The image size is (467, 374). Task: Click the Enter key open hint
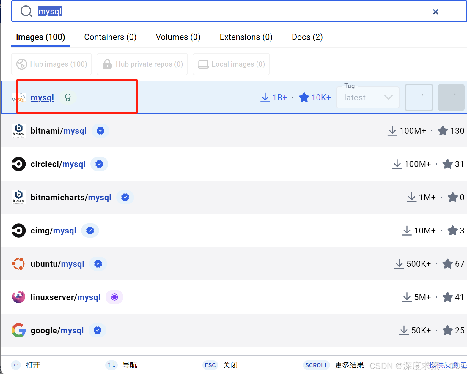click(26, 365)
